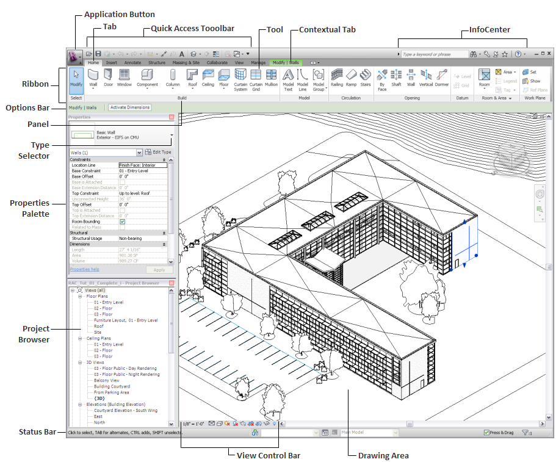Select Balcony View in Project Browser
This screenshot has width=556, height=462.
point(106,380)
